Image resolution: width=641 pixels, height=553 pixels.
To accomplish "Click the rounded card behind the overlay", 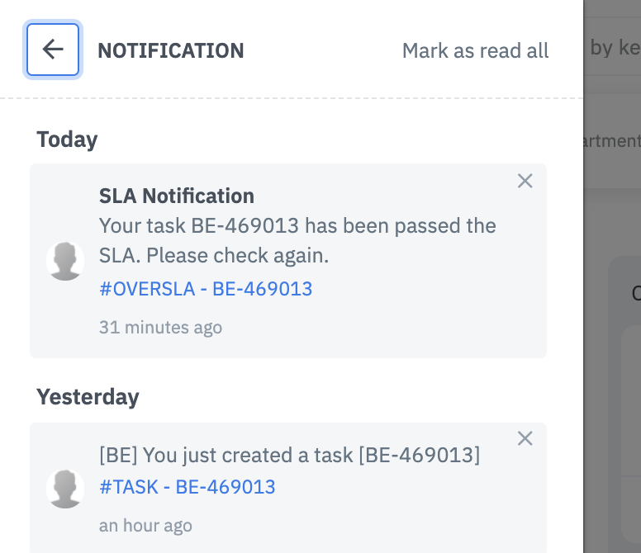I will (625, 396).
